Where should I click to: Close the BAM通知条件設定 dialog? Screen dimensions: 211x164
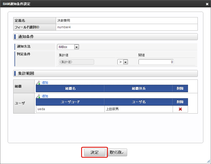[207, 4]
